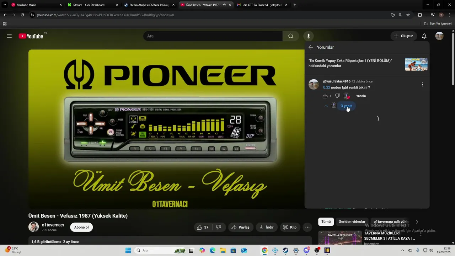455x256 pixels.
Task: Reload the current page
Action: point(22,15)
